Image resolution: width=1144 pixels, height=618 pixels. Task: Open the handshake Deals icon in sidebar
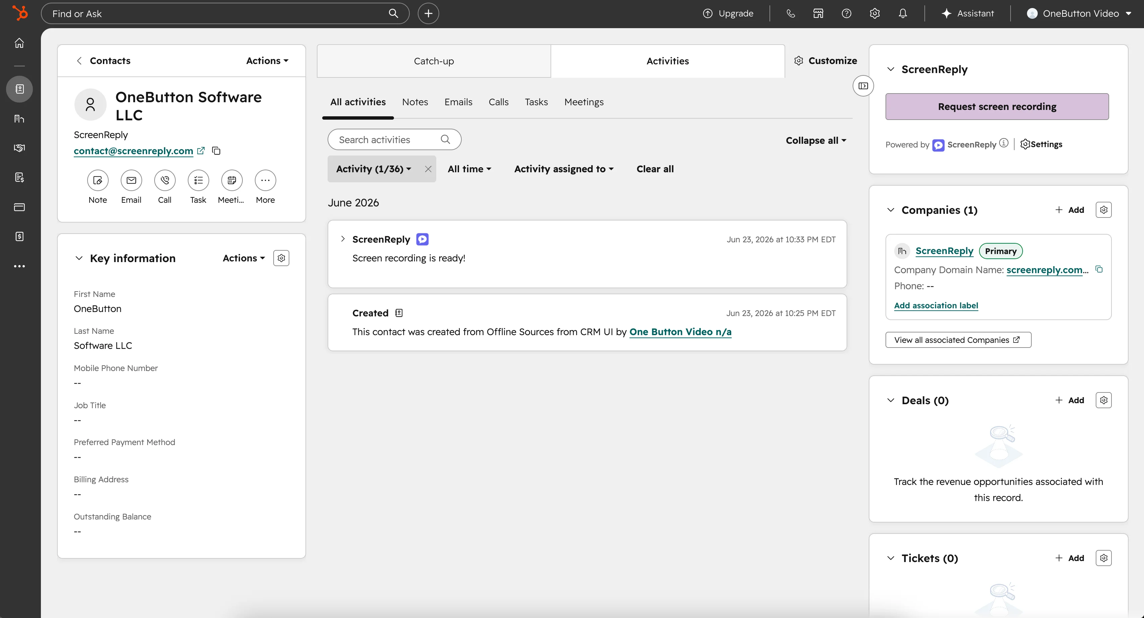tap(19, 148)
